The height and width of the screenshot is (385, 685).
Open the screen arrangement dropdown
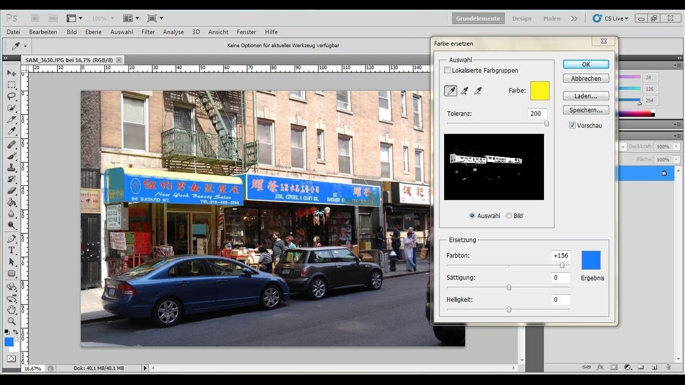131,18
